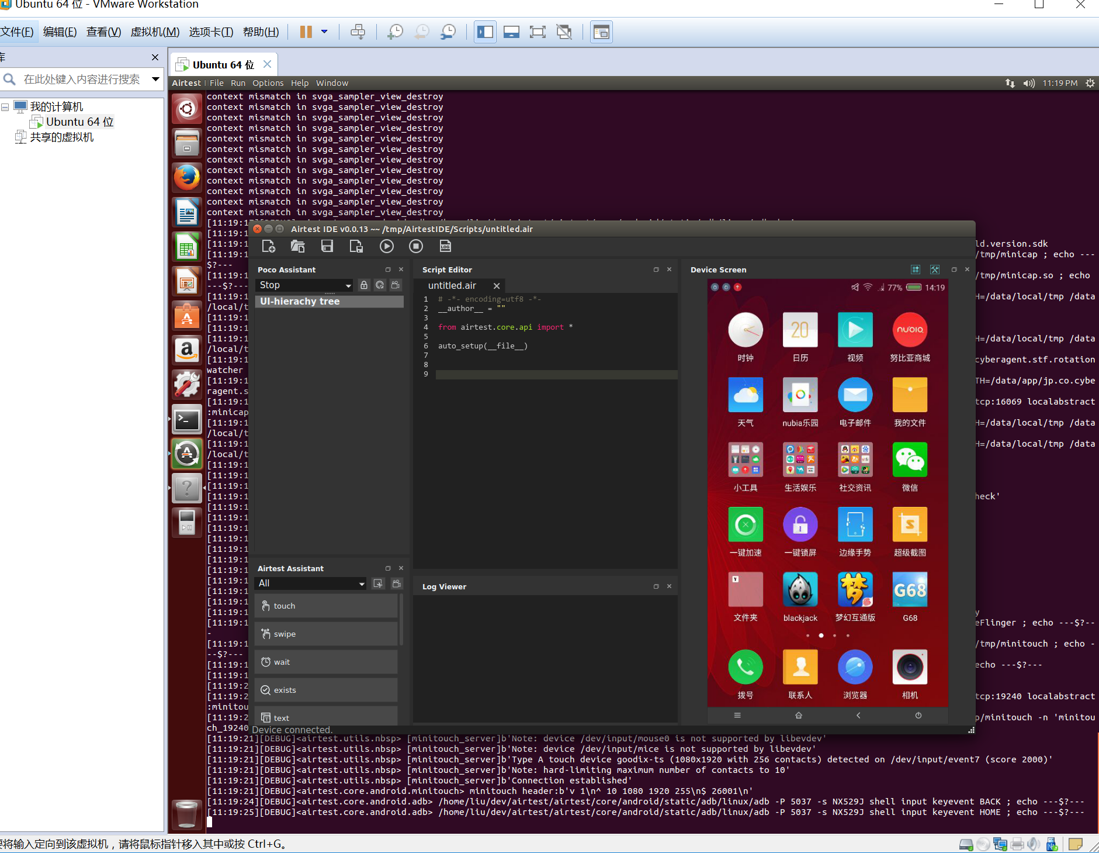Click Device Screen tools icon

[935, 270]
